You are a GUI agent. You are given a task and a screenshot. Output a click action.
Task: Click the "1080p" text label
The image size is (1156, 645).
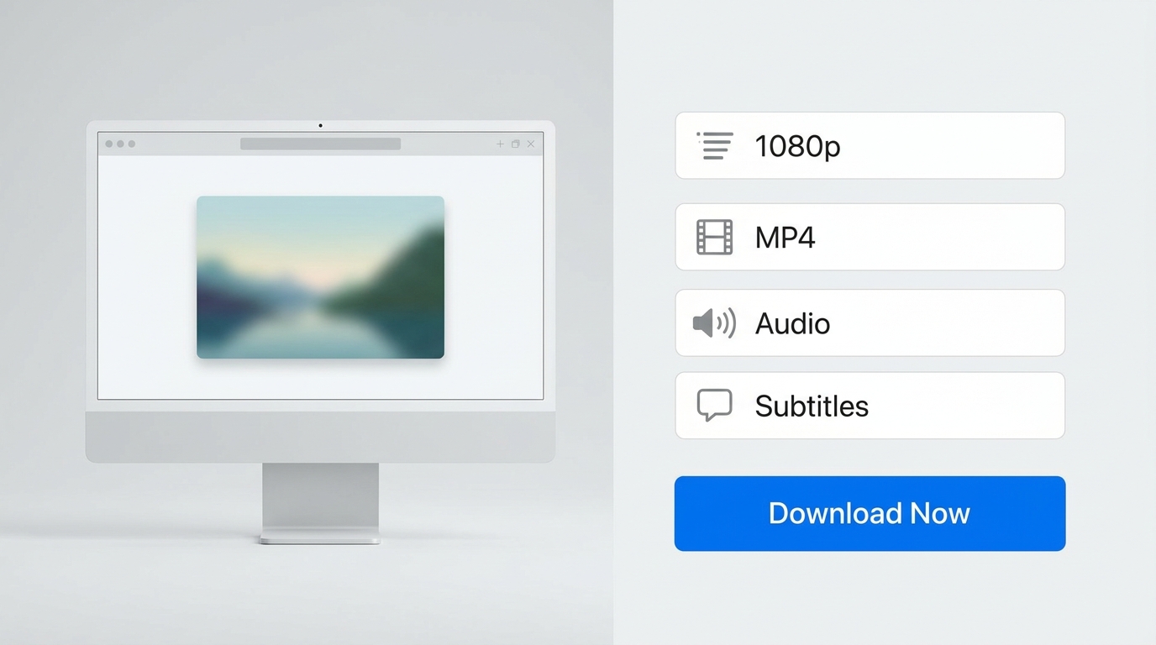tap(797, 146)
